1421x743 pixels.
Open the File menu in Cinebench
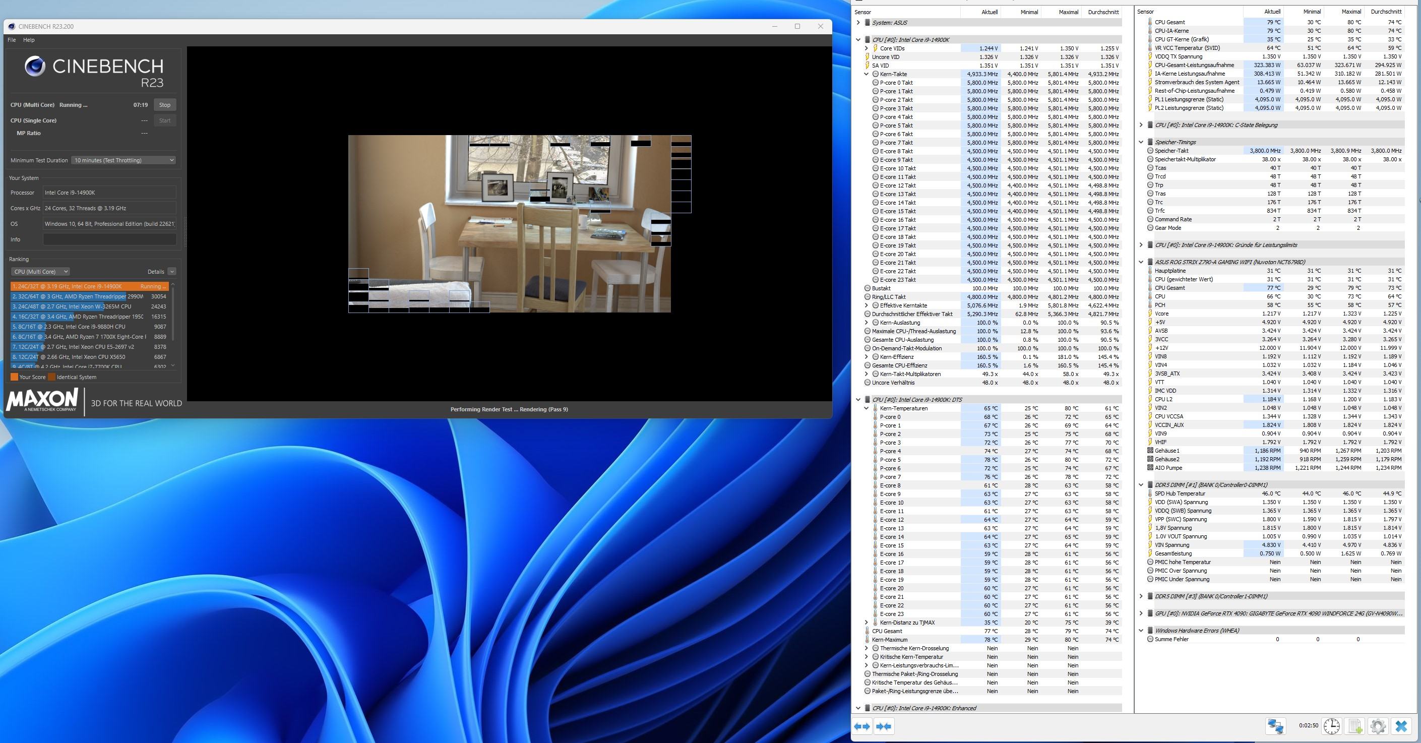(12, 40)
